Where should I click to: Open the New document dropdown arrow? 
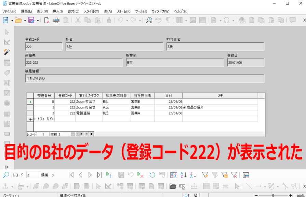12,20
